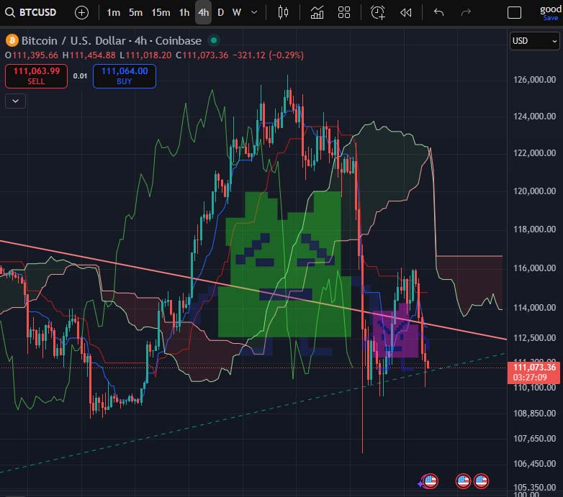
Task: Click the open value O111,395.66
Action: pyautogui.click(x=31, y=55)
